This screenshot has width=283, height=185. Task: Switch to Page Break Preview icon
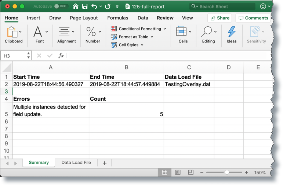[x=191, y=173]
